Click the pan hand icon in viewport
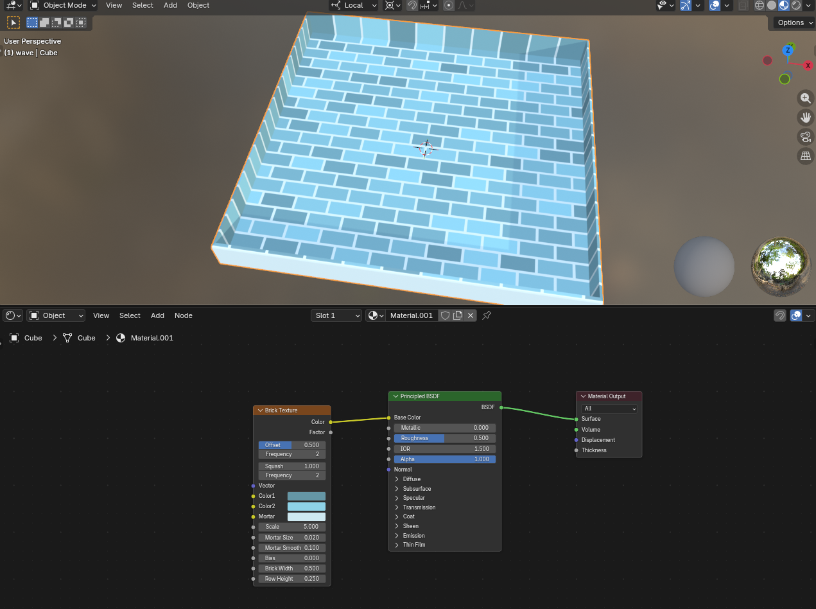816x609 pixels. click(805, 118)
